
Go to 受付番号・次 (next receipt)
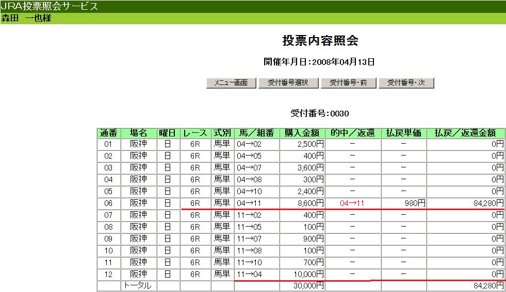[406, 83]
